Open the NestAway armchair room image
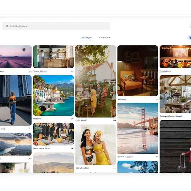Viewport: 191px width, 191px height. pyautogui.click(x=138, y=71)
